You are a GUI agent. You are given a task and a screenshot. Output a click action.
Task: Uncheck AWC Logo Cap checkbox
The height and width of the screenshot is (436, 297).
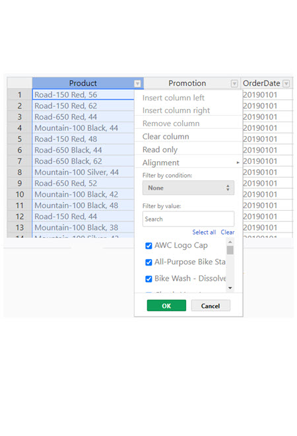point(148,246)
